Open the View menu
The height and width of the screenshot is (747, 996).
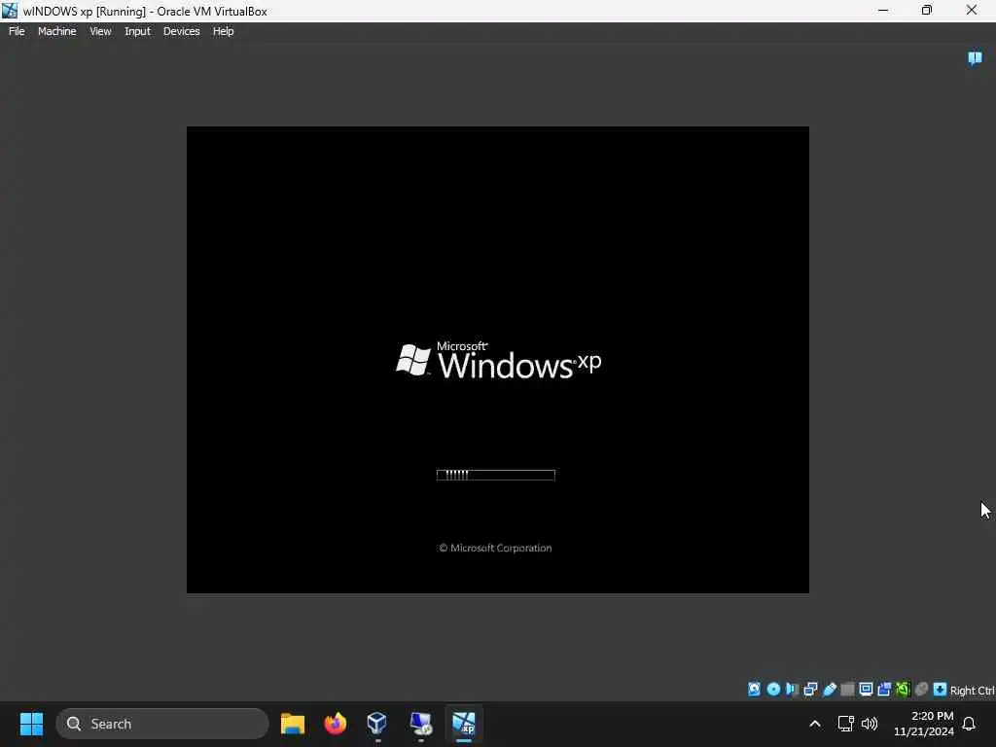[100, 31]
